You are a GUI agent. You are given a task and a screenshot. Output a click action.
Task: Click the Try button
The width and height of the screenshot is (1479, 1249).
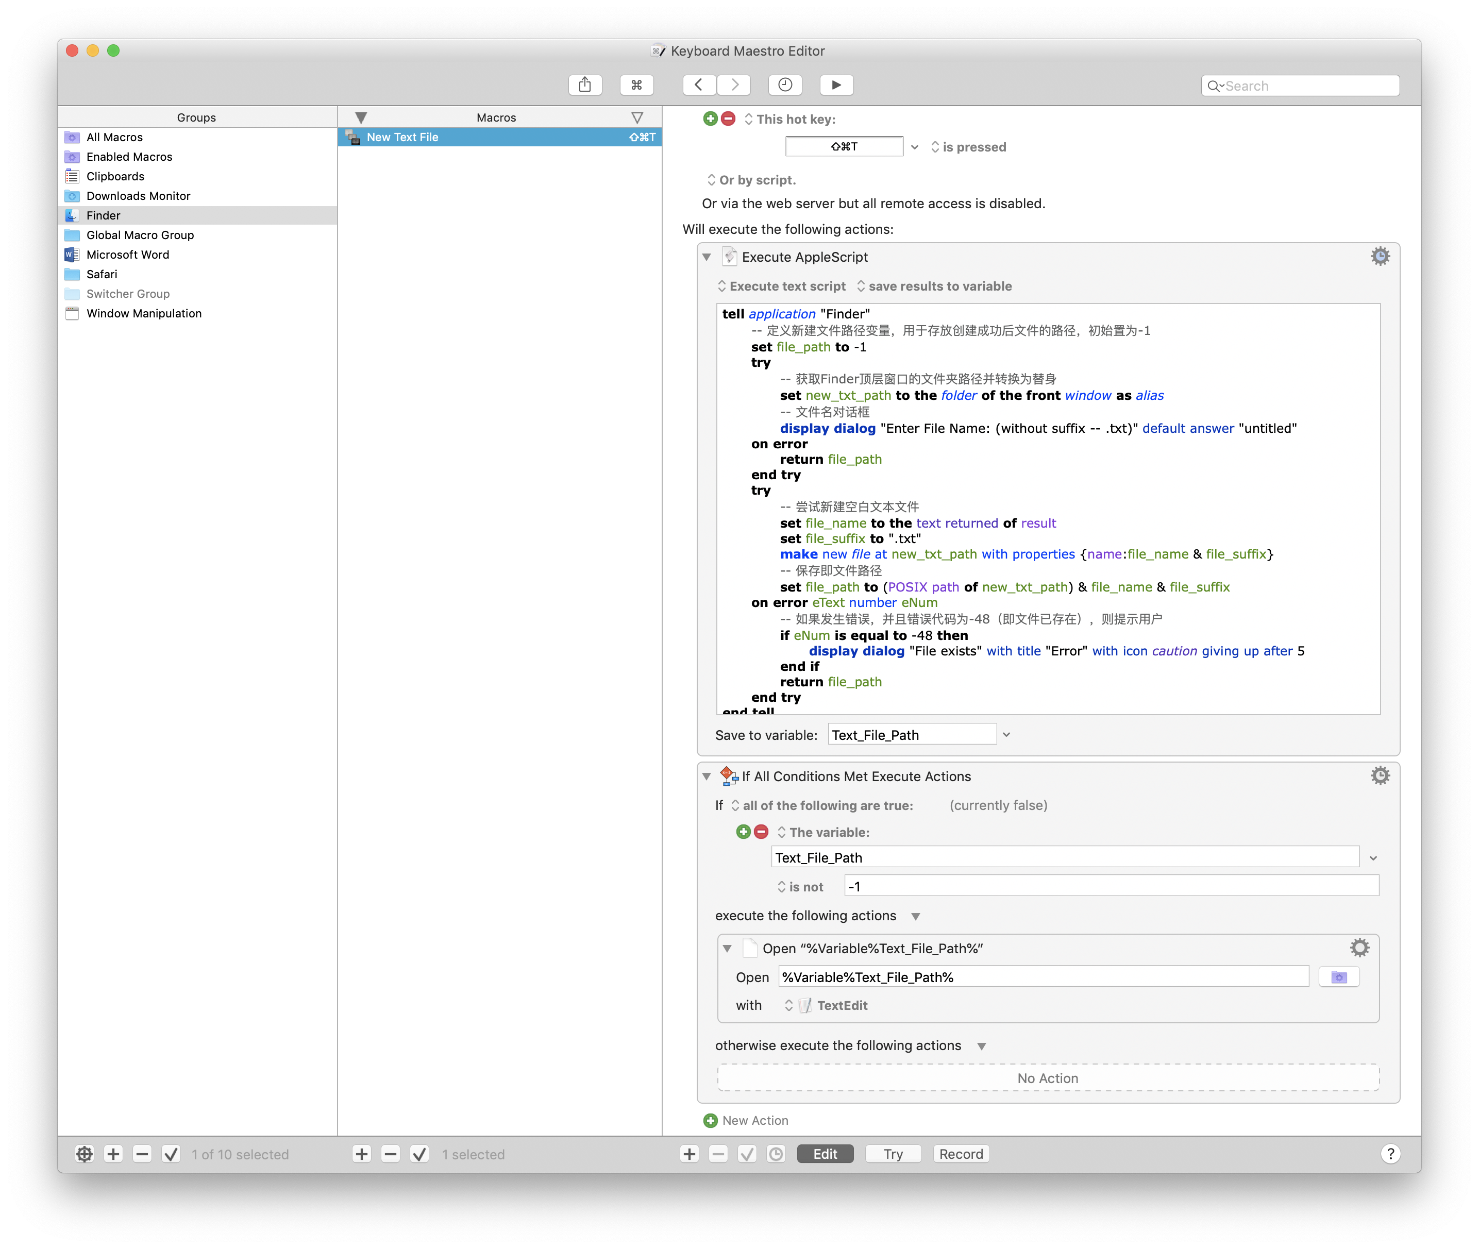coord(893,1154)
